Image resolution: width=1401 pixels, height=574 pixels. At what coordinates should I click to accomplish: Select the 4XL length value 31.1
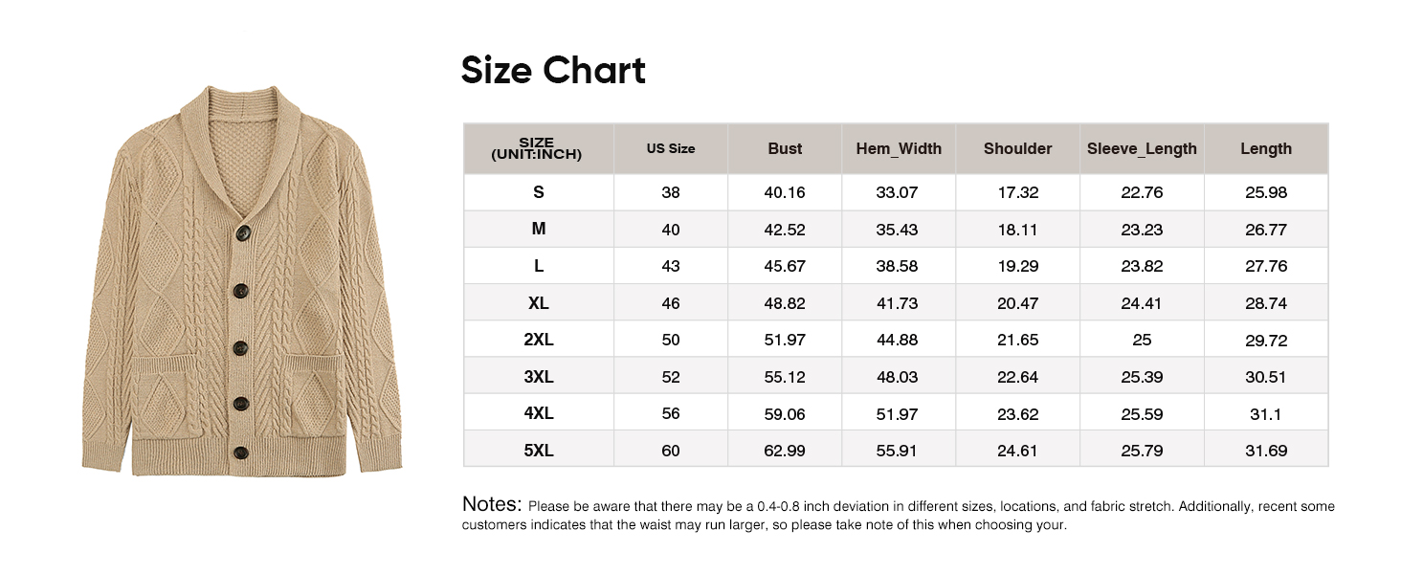(1265, 413)
